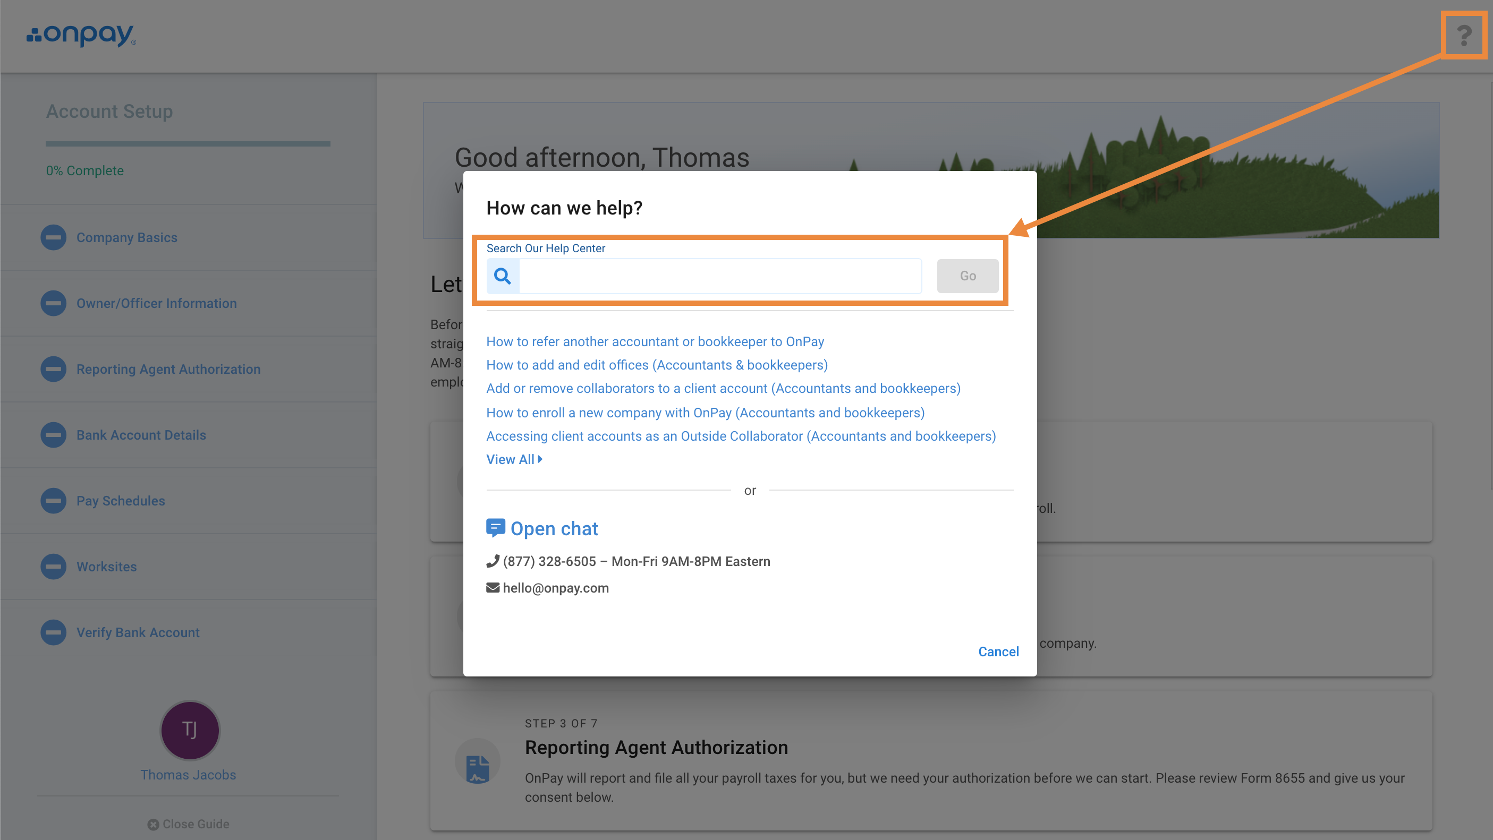The width and height of the screenshot is (1493, 840).
Task: Click Open chat link
Action: click(554, 528)
